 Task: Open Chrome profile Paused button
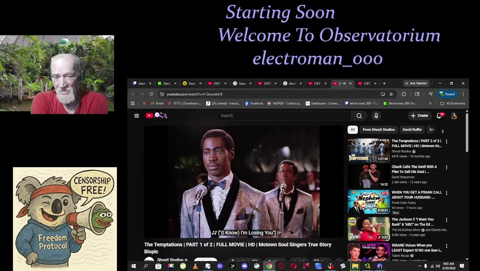click(x=447, y=94)
